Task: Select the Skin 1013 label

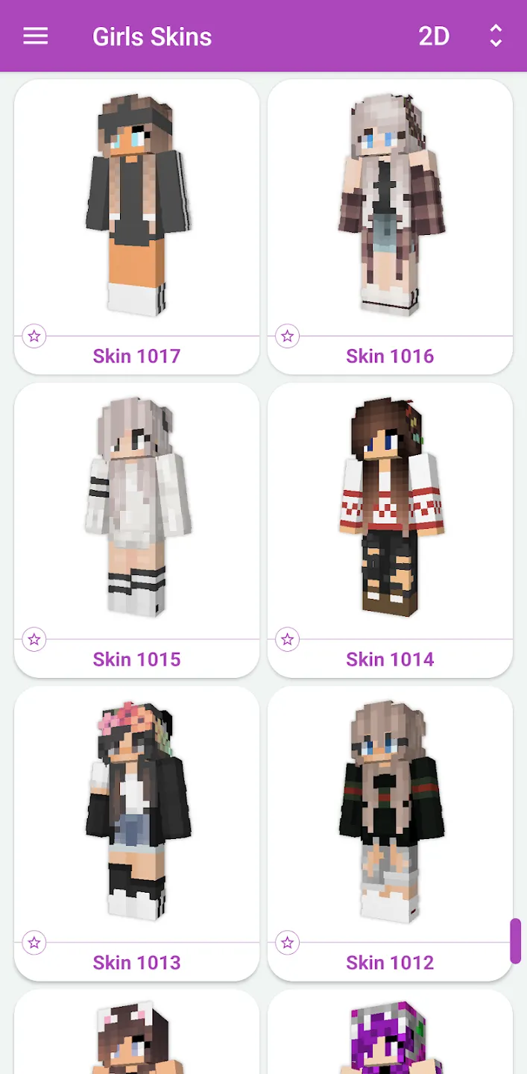Action: click(137, 963)
